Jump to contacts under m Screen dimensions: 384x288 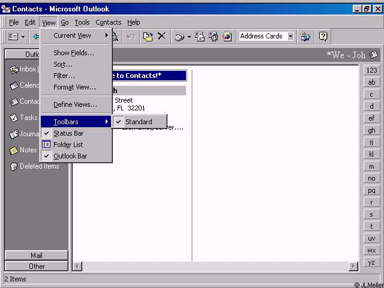(x=371, y=166)
